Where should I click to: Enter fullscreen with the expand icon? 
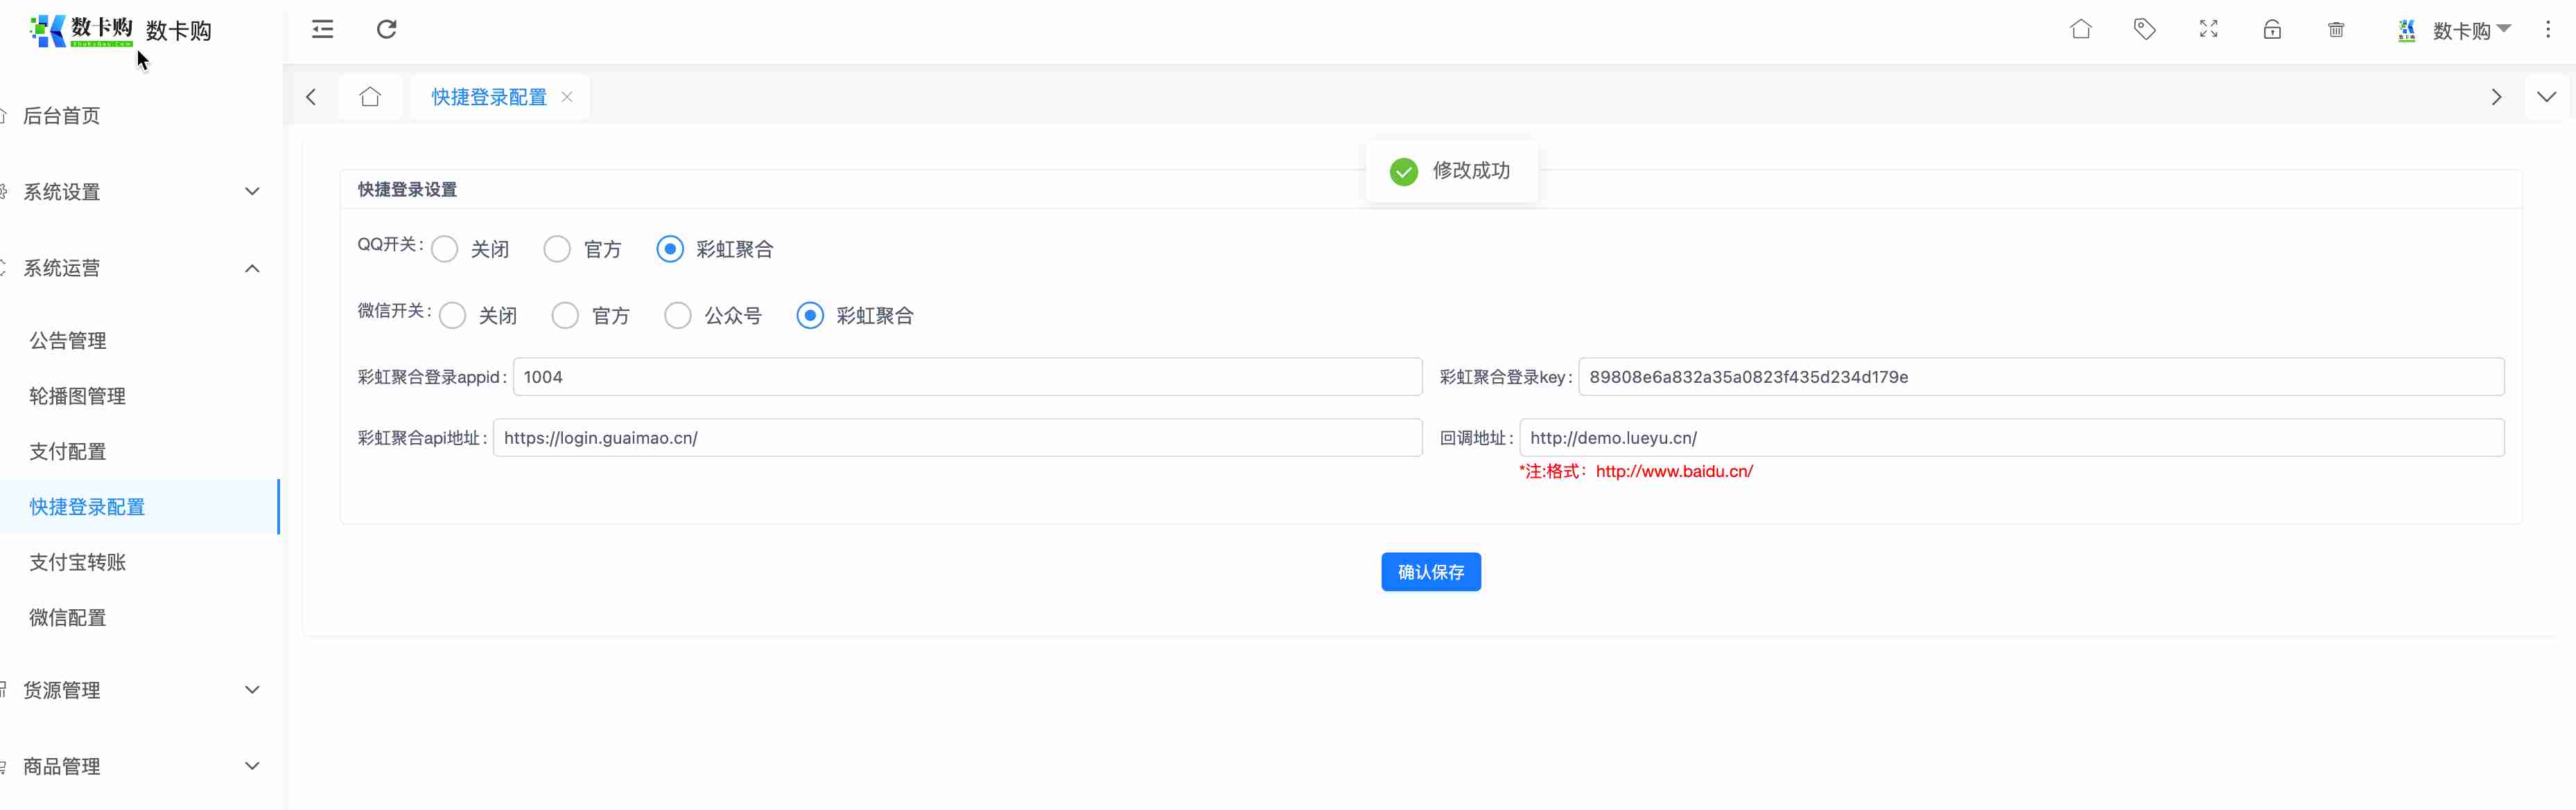click(x=2208, y=29)
